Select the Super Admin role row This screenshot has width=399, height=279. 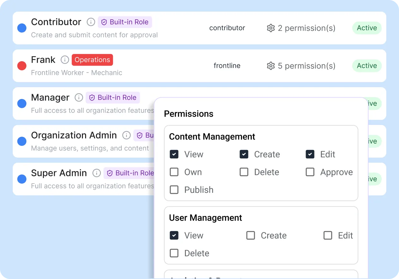tap(59, 173)
